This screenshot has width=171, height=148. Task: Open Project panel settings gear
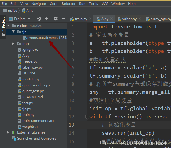pos(56,19)
